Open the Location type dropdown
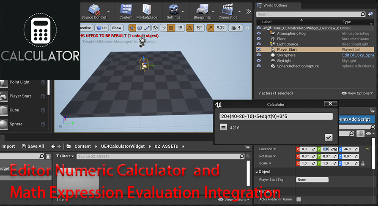 (x=267, y=149)
